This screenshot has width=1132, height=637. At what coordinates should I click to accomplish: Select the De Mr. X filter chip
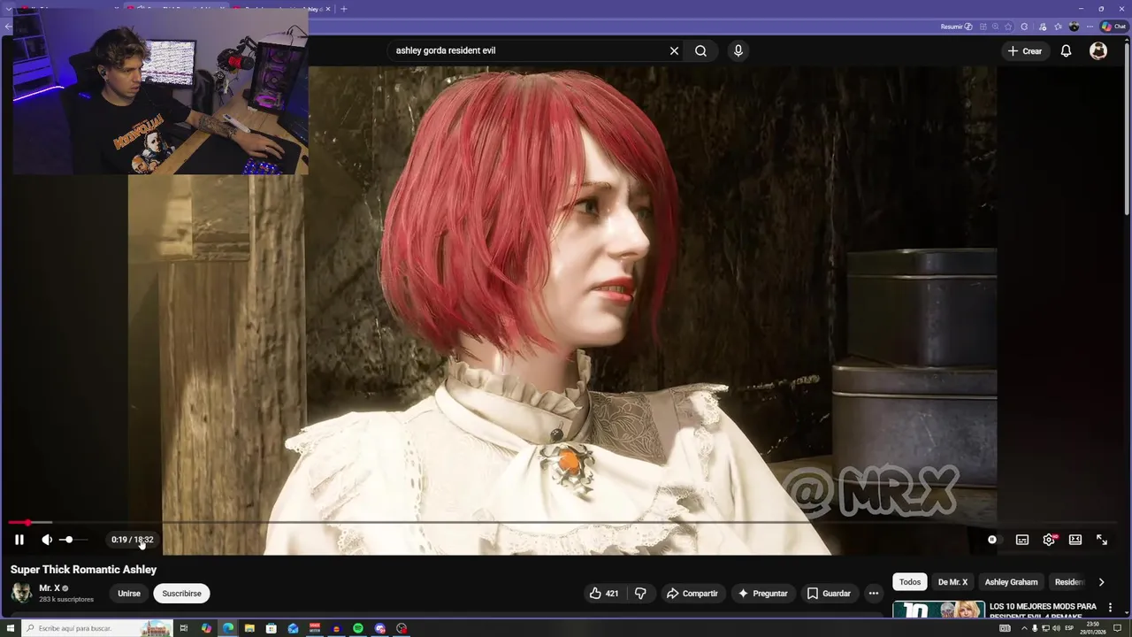[x=952, y=582]
